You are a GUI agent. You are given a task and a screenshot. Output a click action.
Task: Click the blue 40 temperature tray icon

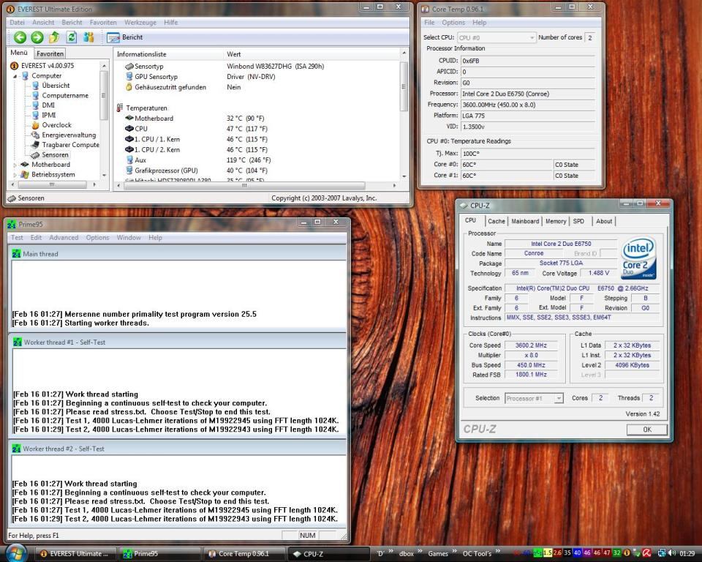pos(577,553)
